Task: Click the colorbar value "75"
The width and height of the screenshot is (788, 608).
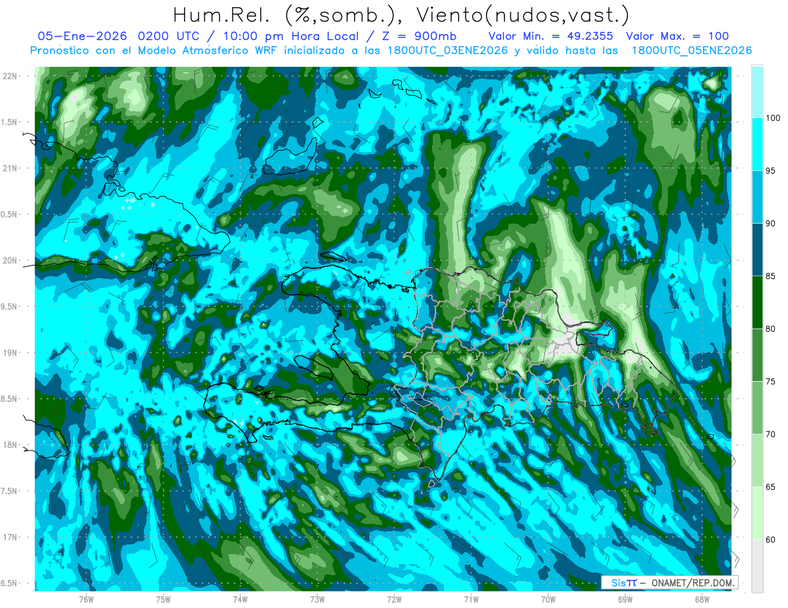Action: click(771, 382)
